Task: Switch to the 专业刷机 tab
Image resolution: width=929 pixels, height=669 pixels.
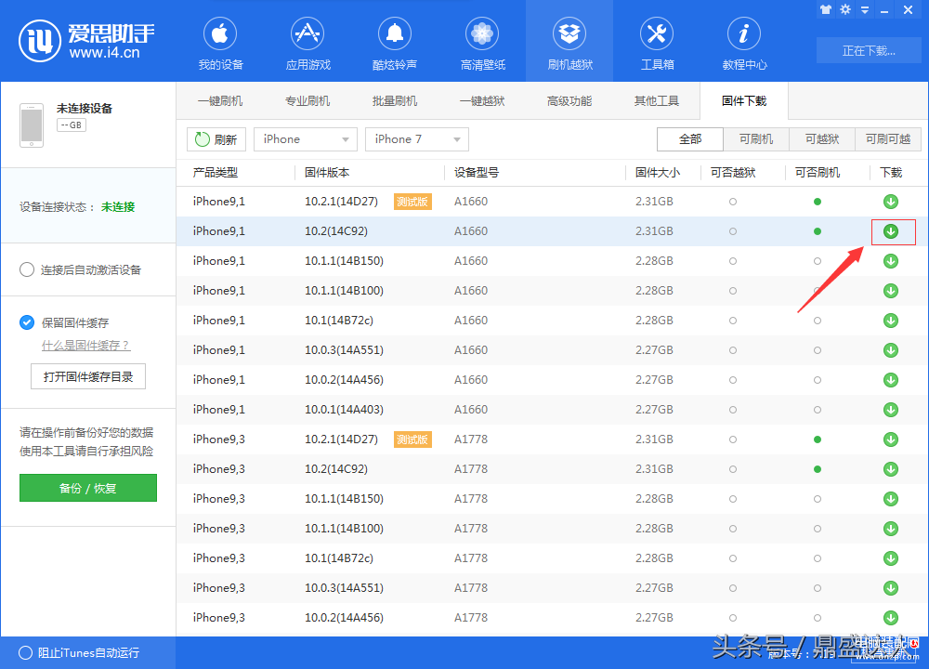Action: pos(307,101)
